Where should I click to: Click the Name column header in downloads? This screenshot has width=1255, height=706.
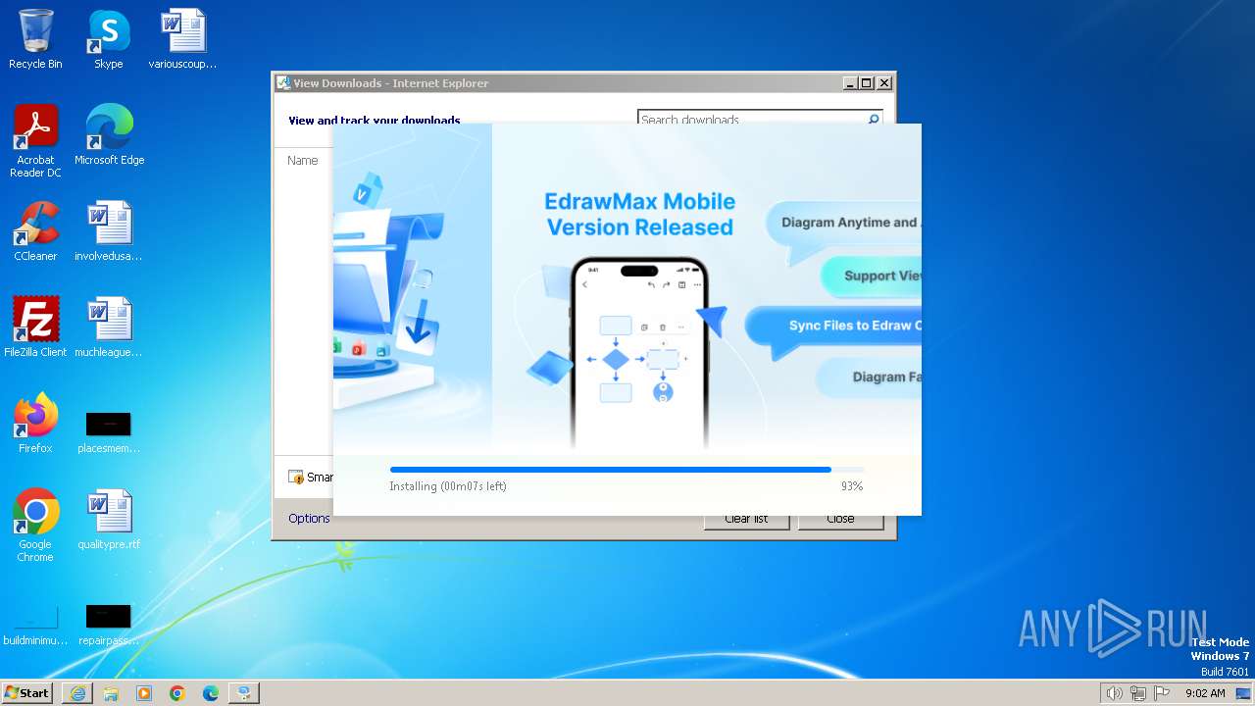(x=302, y=160)
